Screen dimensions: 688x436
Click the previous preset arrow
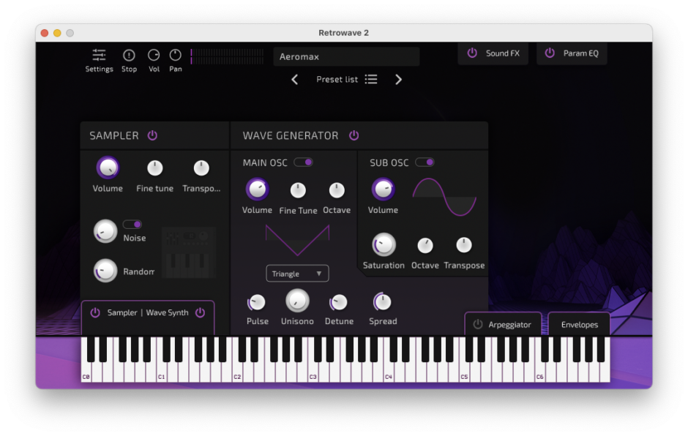tap(294, 79)
